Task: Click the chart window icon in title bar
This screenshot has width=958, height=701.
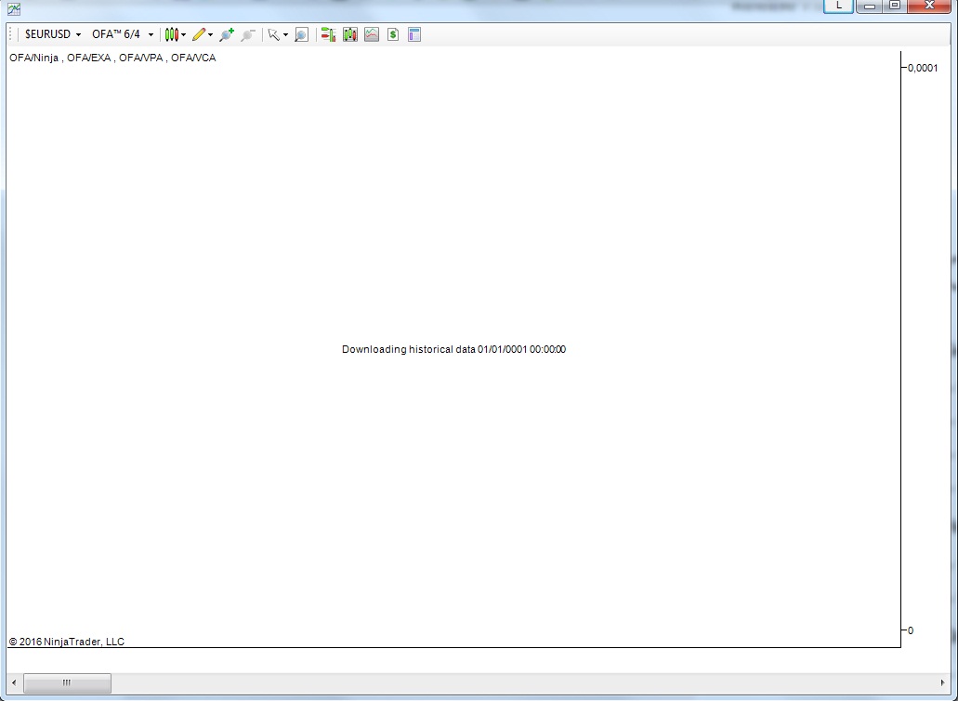Action: (14, 8)
